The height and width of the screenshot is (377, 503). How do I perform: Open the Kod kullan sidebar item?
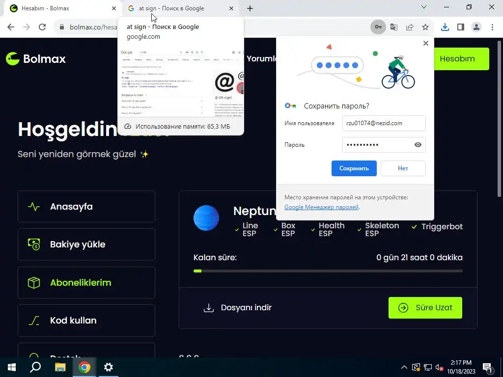click(86, 321)
